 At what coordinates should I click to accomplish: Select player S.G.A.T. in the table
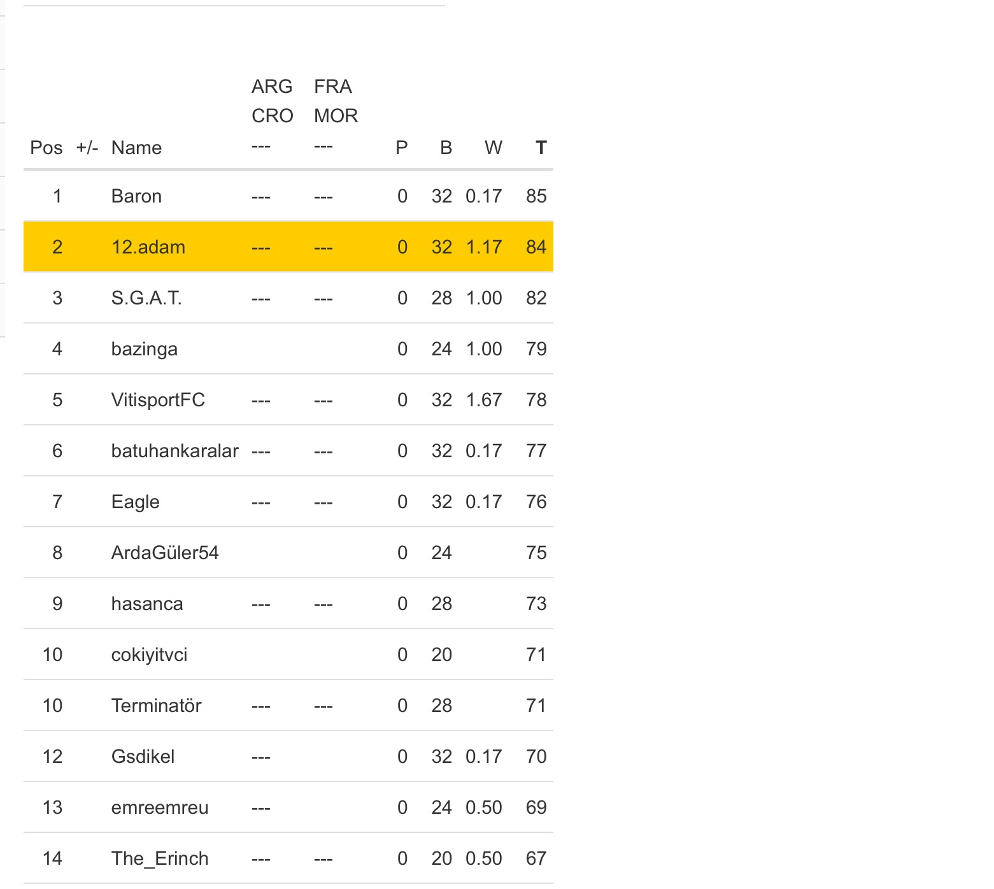pos(146,298)
